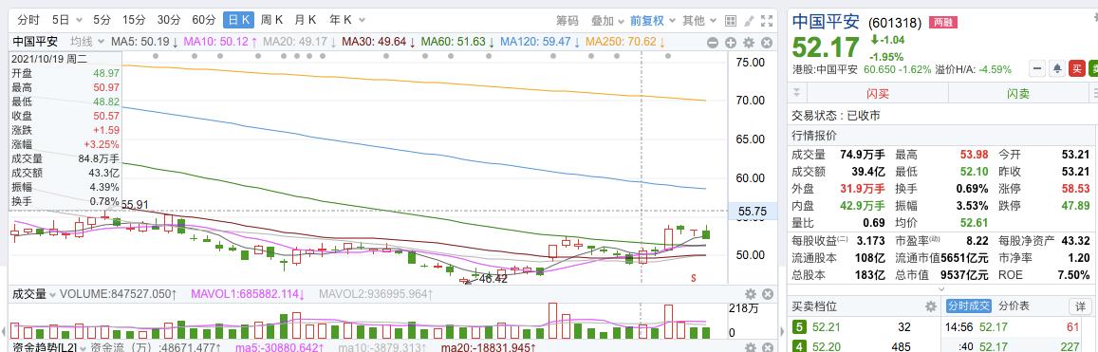1098x352 pixels.
Task: Remove stock from watchlist with minus button
Action: (1036, 68)
